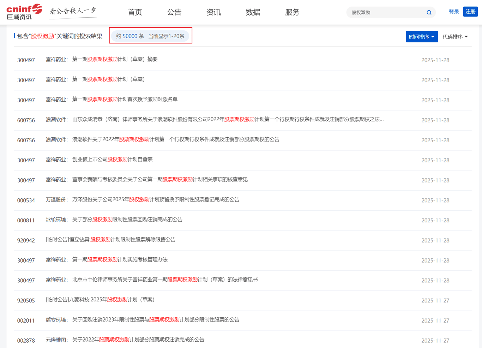Open 富祥药业 draft plan announcement without 摘要

[109, 79]
